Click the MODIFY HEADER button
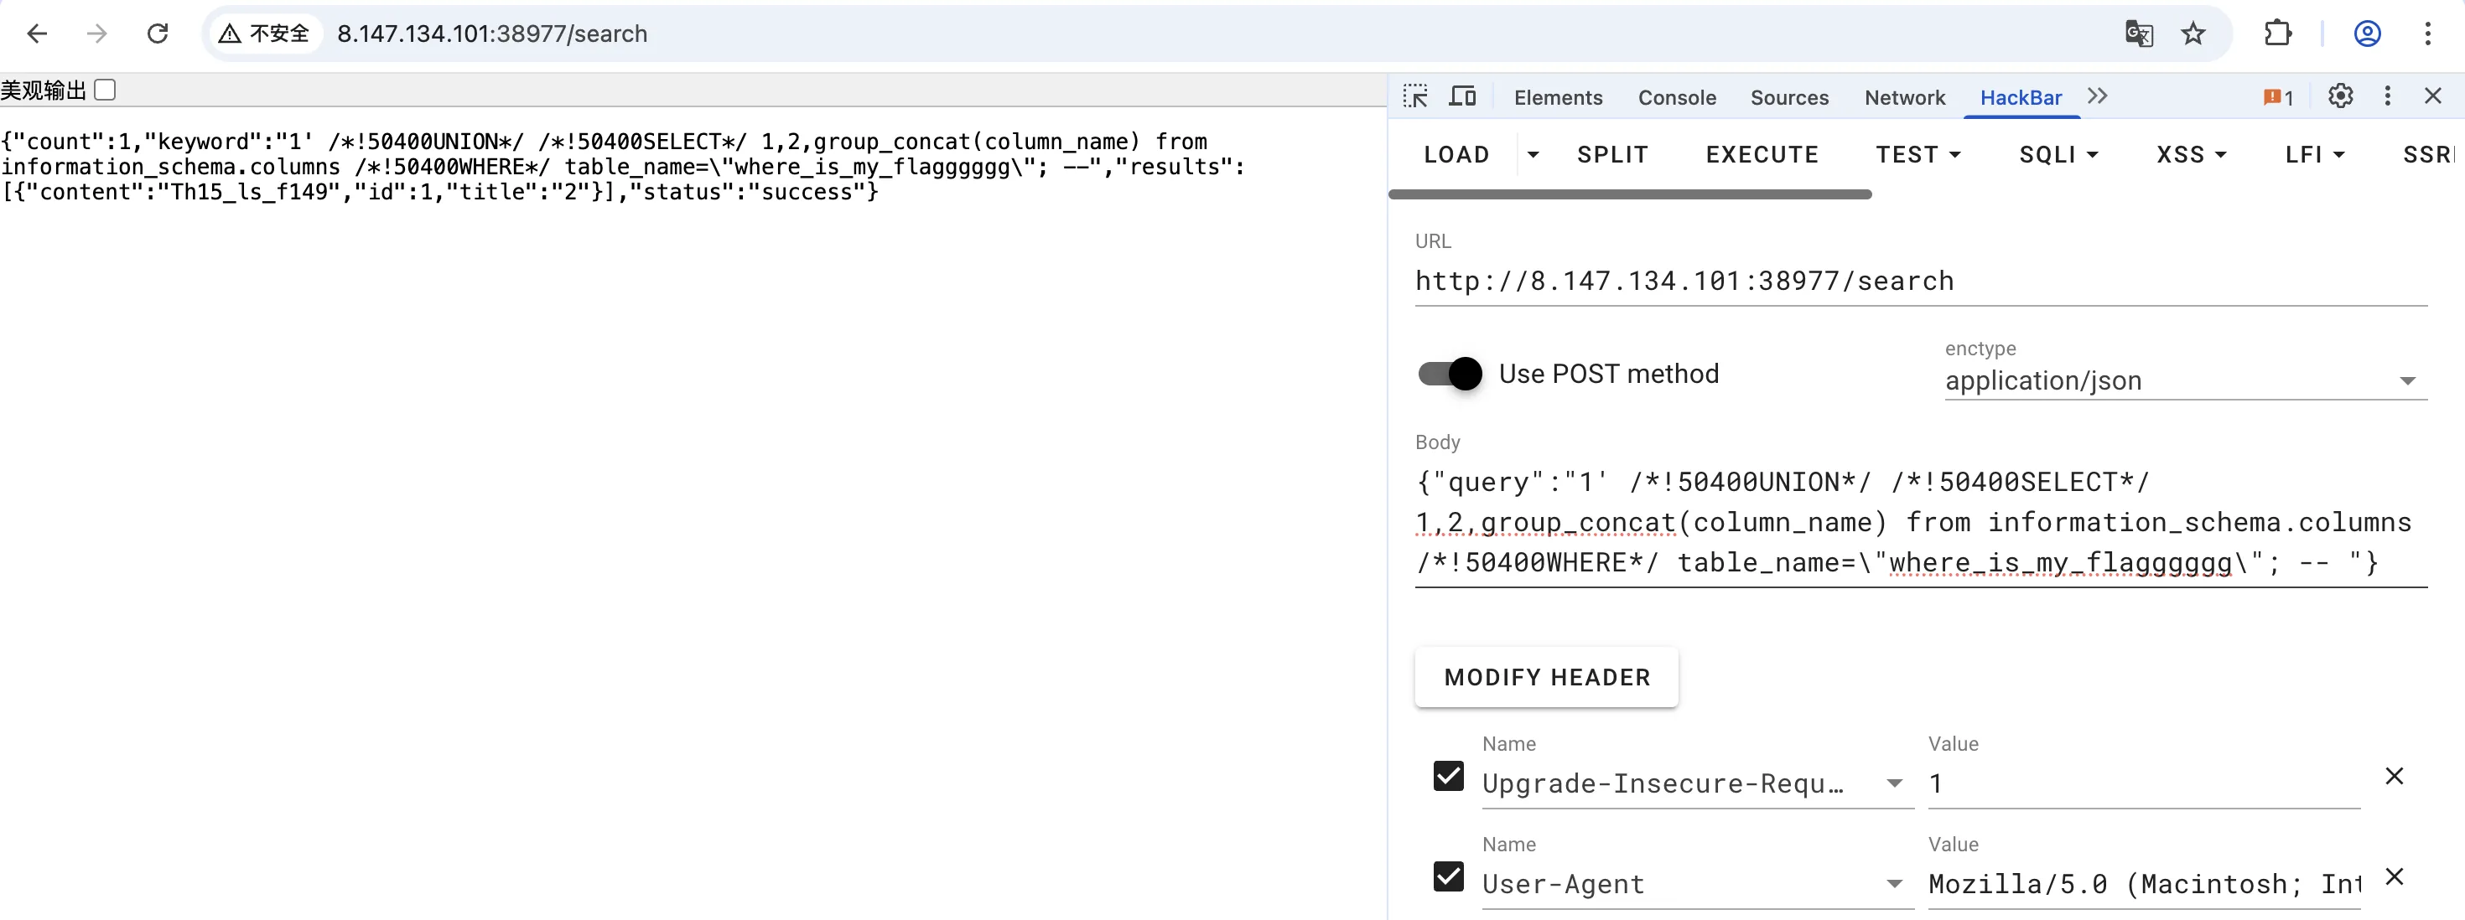This screenshot has width=2465, height=920. click(1546, 677)
